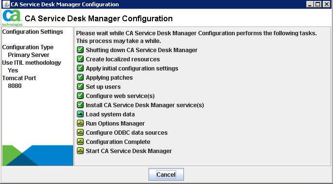The image size is (333, 184).
Task: Click the Applying patches status icon
Action: 80,78
